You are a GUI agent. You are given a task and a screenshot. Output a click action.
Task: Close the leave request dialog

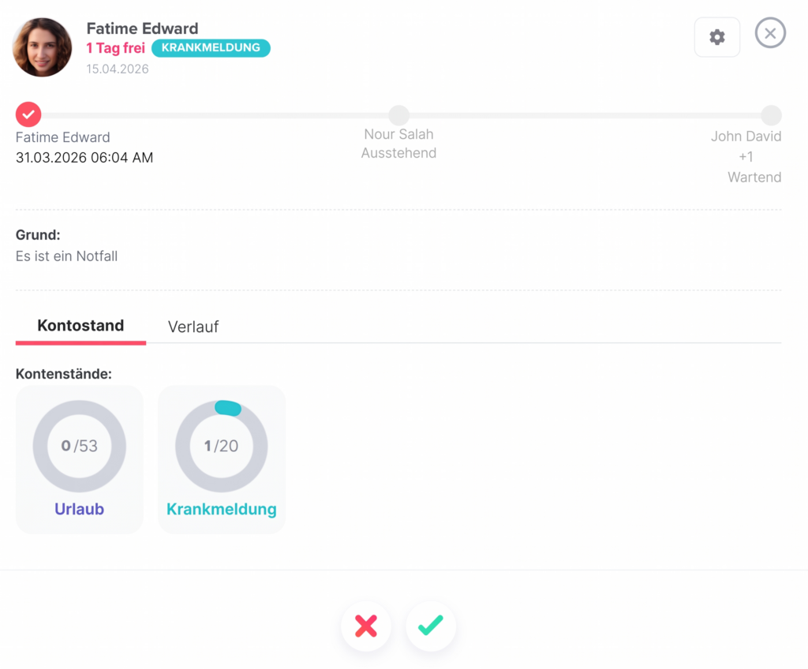770,33
